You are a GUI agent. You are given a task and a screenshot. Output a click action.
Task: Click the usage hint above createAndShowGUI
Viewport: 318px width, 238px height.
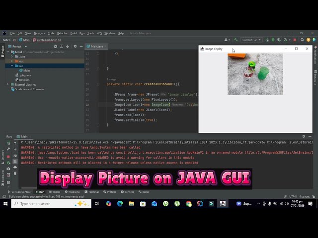(111, 79)
